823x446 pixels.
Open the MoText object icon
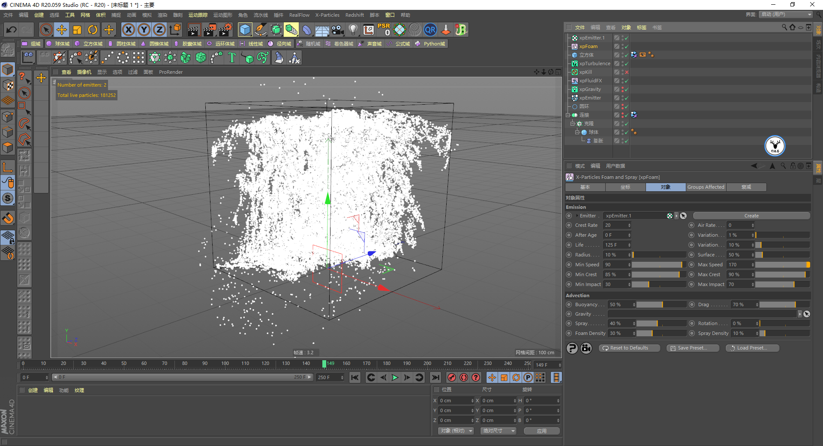coord(232,57)
